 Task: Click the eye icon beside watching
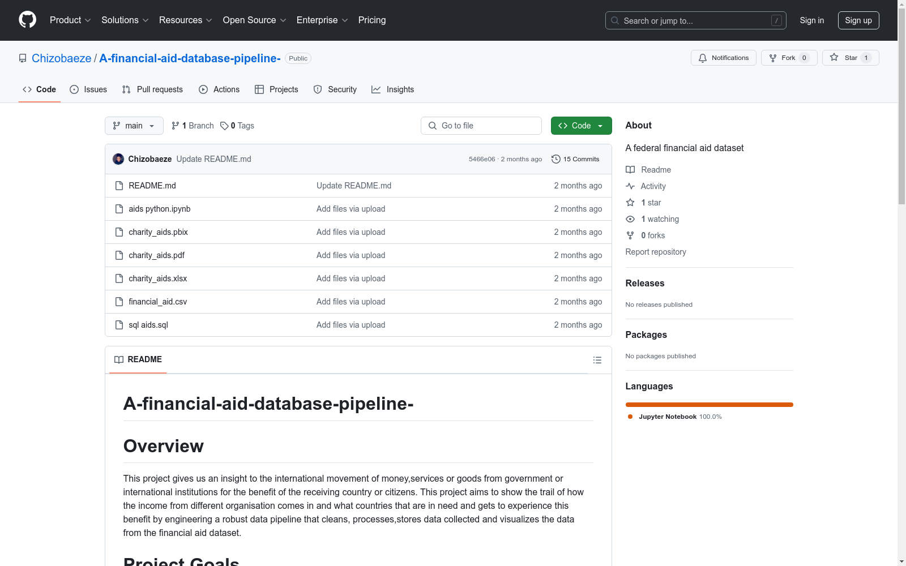pyautogui.click(x=630, y=219)
